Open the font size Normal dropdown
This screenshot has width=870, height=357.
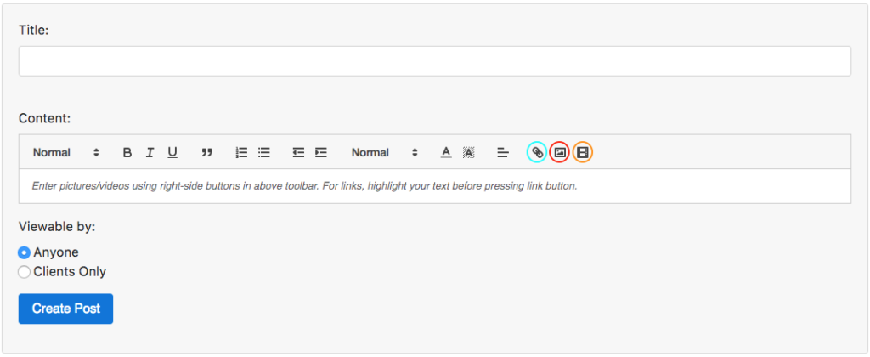tap(385, 153)
